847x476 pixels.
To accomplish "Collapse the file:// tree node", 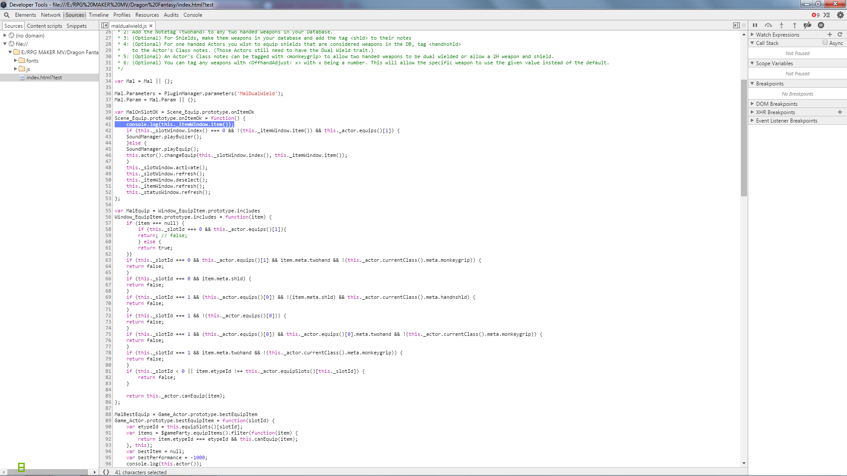I will (x=5, y=44).
